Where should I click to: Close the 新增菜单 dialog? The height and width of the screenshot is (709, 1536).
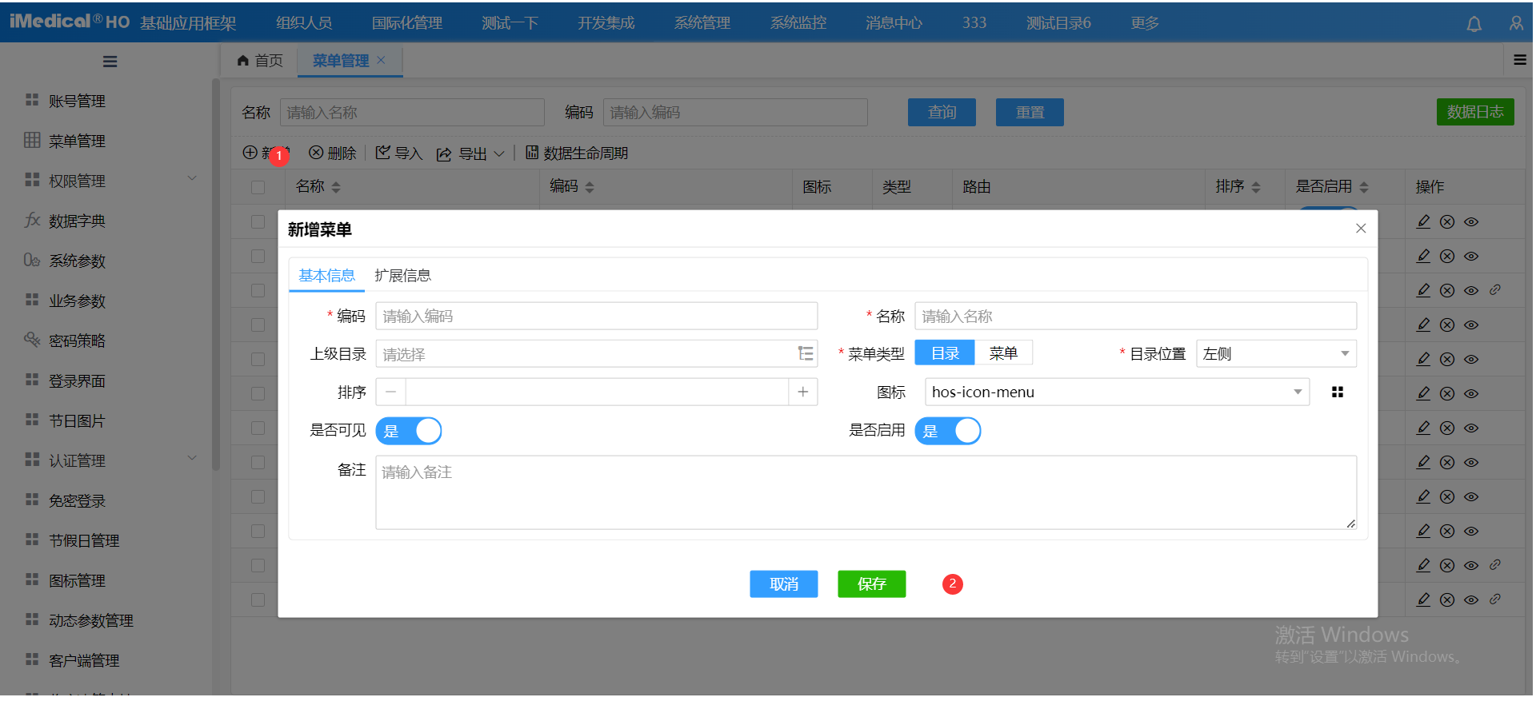click(1360, 229)
